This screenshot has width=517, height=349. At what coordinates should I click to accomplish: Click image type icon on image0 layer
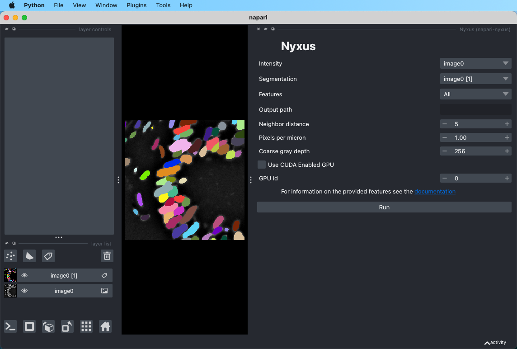click(104, 291)
